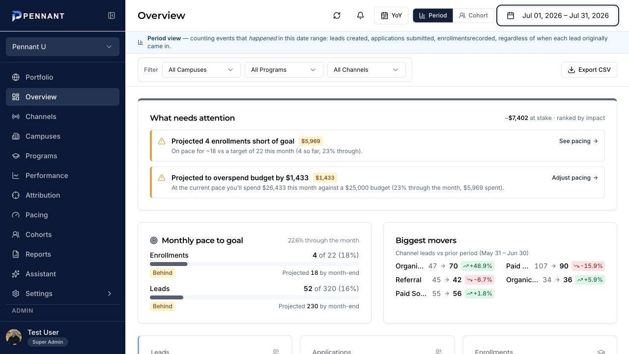Click the Campuses building icon
The image size is (629, 354).
point(16,136)
